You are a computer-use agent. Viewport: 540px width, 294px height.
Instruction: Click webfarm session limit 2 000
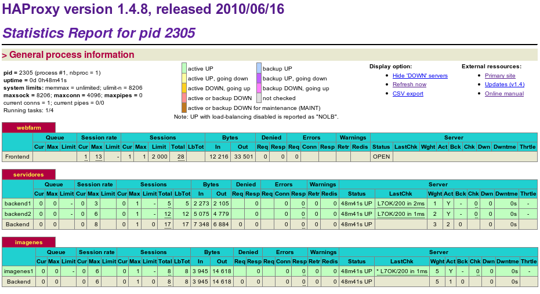click(160, 157)
